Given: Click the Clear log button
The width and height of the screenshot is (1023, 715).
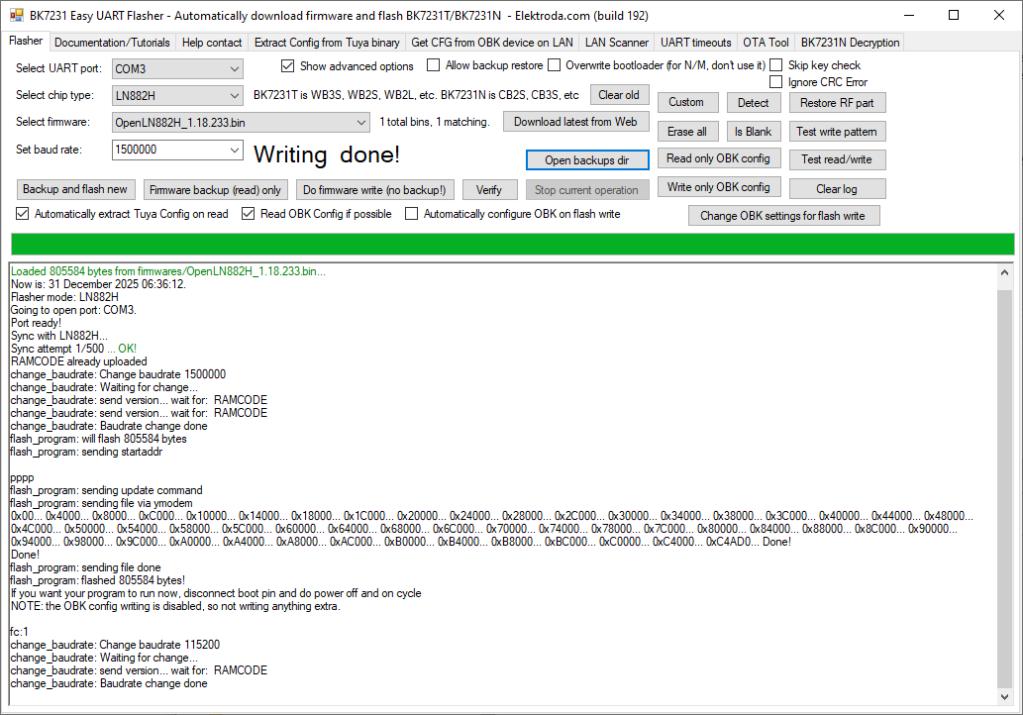Looking at the screenshot, I should coord(837,189).
